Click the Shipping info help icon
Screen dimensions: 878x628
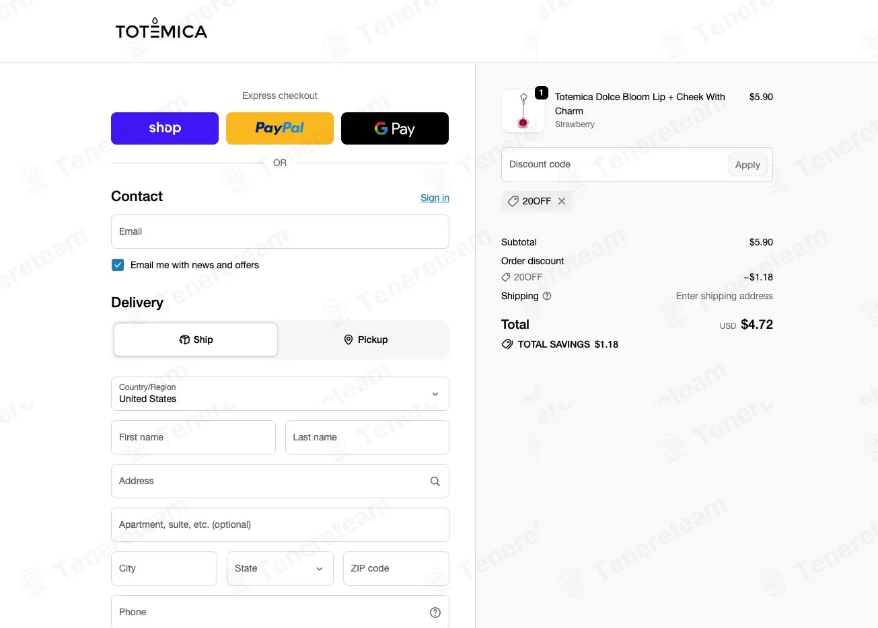click(x=547, y=296)
